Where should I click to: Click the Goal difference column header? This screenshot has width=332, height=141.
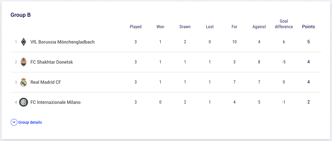[x=284, y=24]
